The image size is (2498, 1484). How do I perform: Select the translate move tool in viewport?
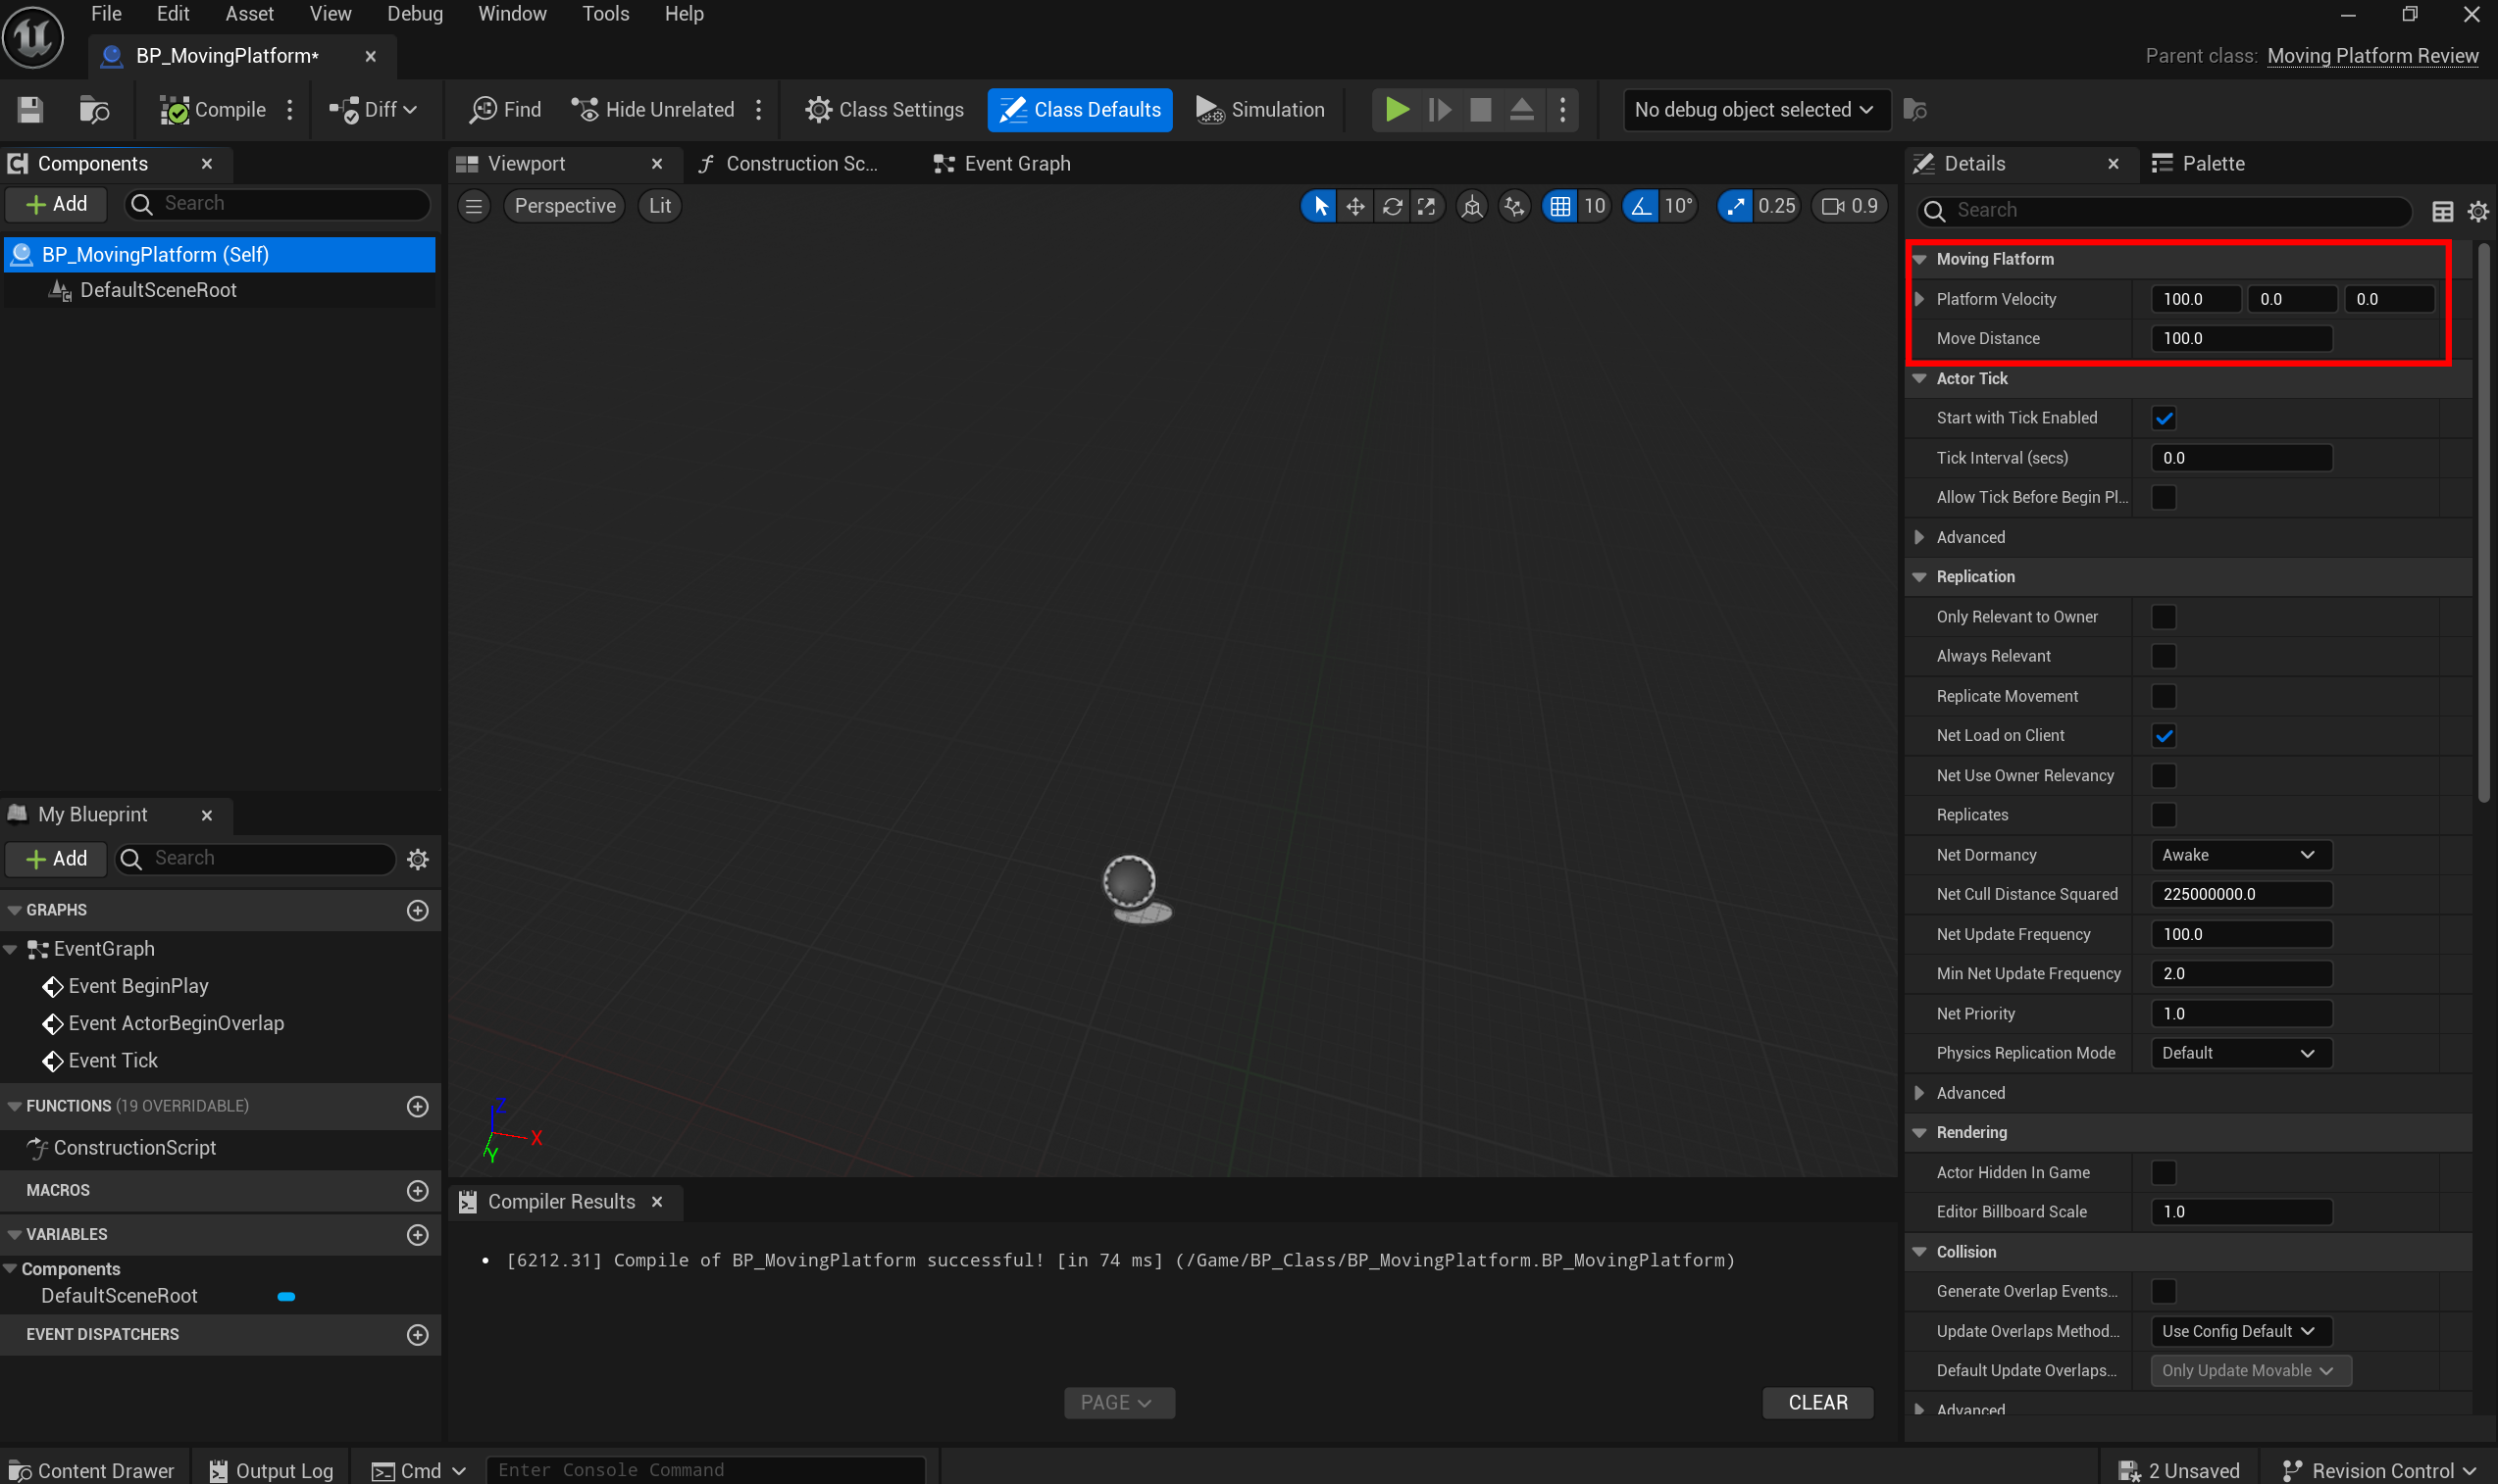[1354, 206]
